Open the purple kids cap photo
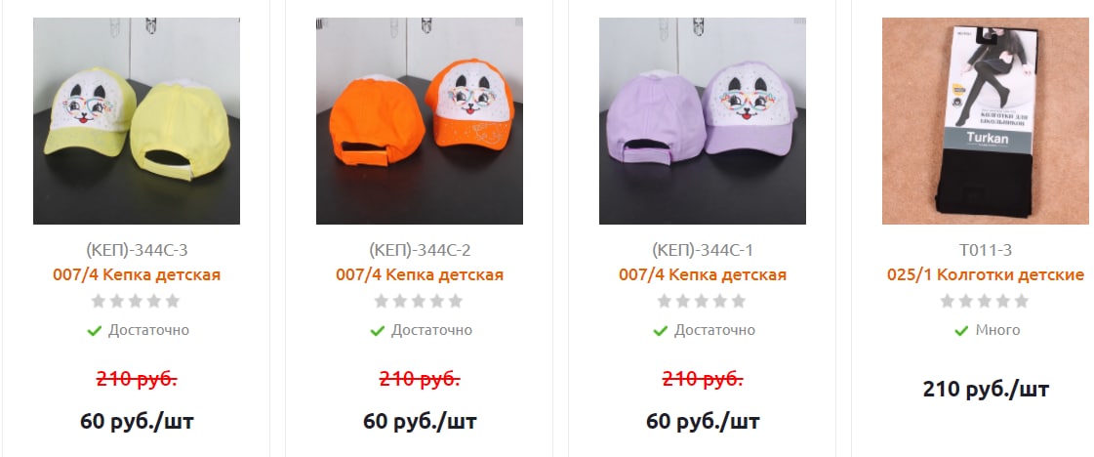 [x=703, y=121]
